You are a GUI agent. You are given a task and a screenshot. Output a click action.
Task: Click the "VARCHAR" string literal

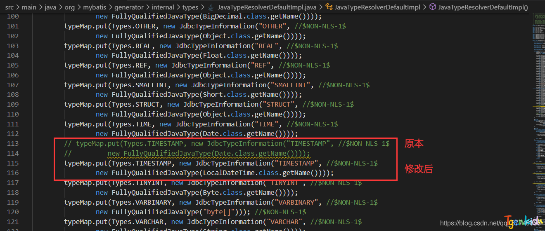tap(284, 222)
